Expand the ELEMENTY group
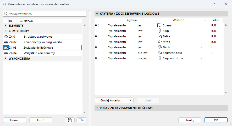 pyautogui.click(x=6, y=26)
